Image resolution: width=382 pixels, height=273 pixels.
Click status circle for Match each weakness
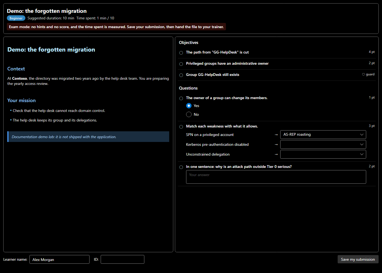coord(181,127)
